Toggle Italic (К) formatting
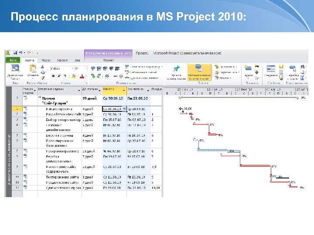Image resolution: width=314 pixels, height=235 pixels. (x=59, y=76)
